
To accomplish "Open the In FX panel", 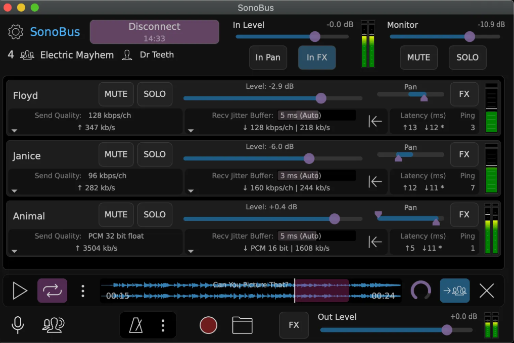I will pos(317,58).
